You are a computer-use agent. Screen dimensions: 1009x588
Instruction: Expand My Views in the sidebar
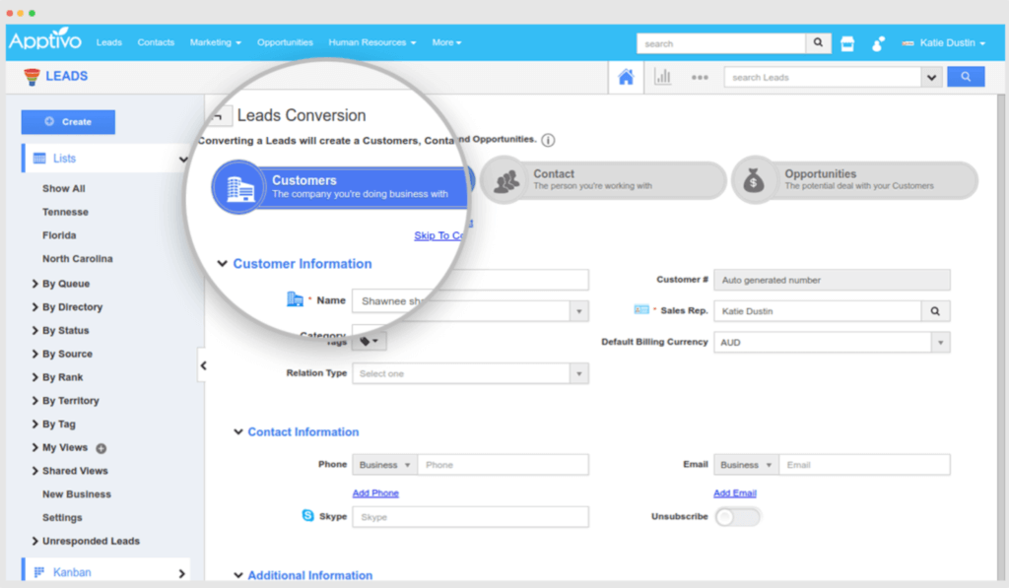64,447
